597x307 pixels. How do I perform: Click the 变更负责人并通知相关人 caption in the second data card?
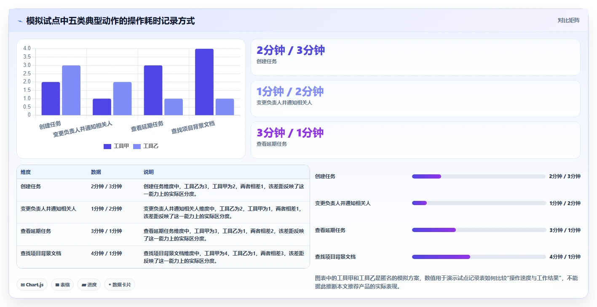pos(284,103)
